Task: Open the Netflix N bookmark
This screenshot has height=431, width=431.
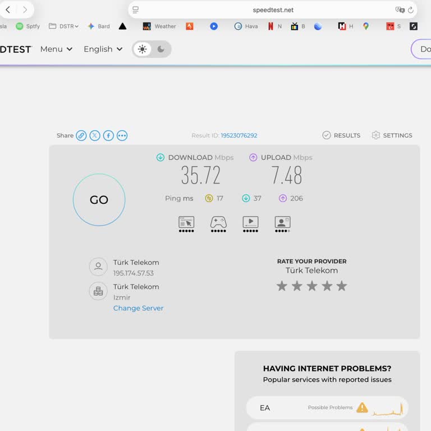Action: (275, 26)
